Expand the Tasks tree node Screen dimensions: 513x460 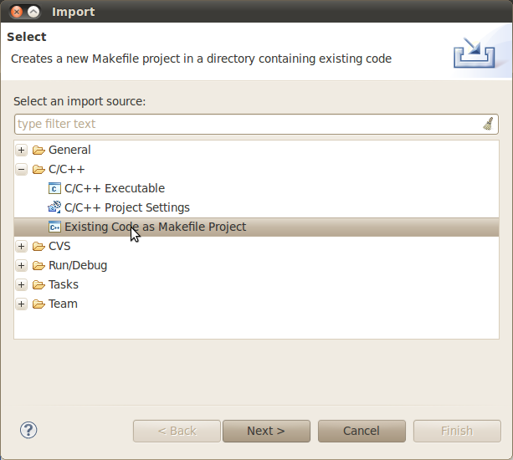(22, 285)
